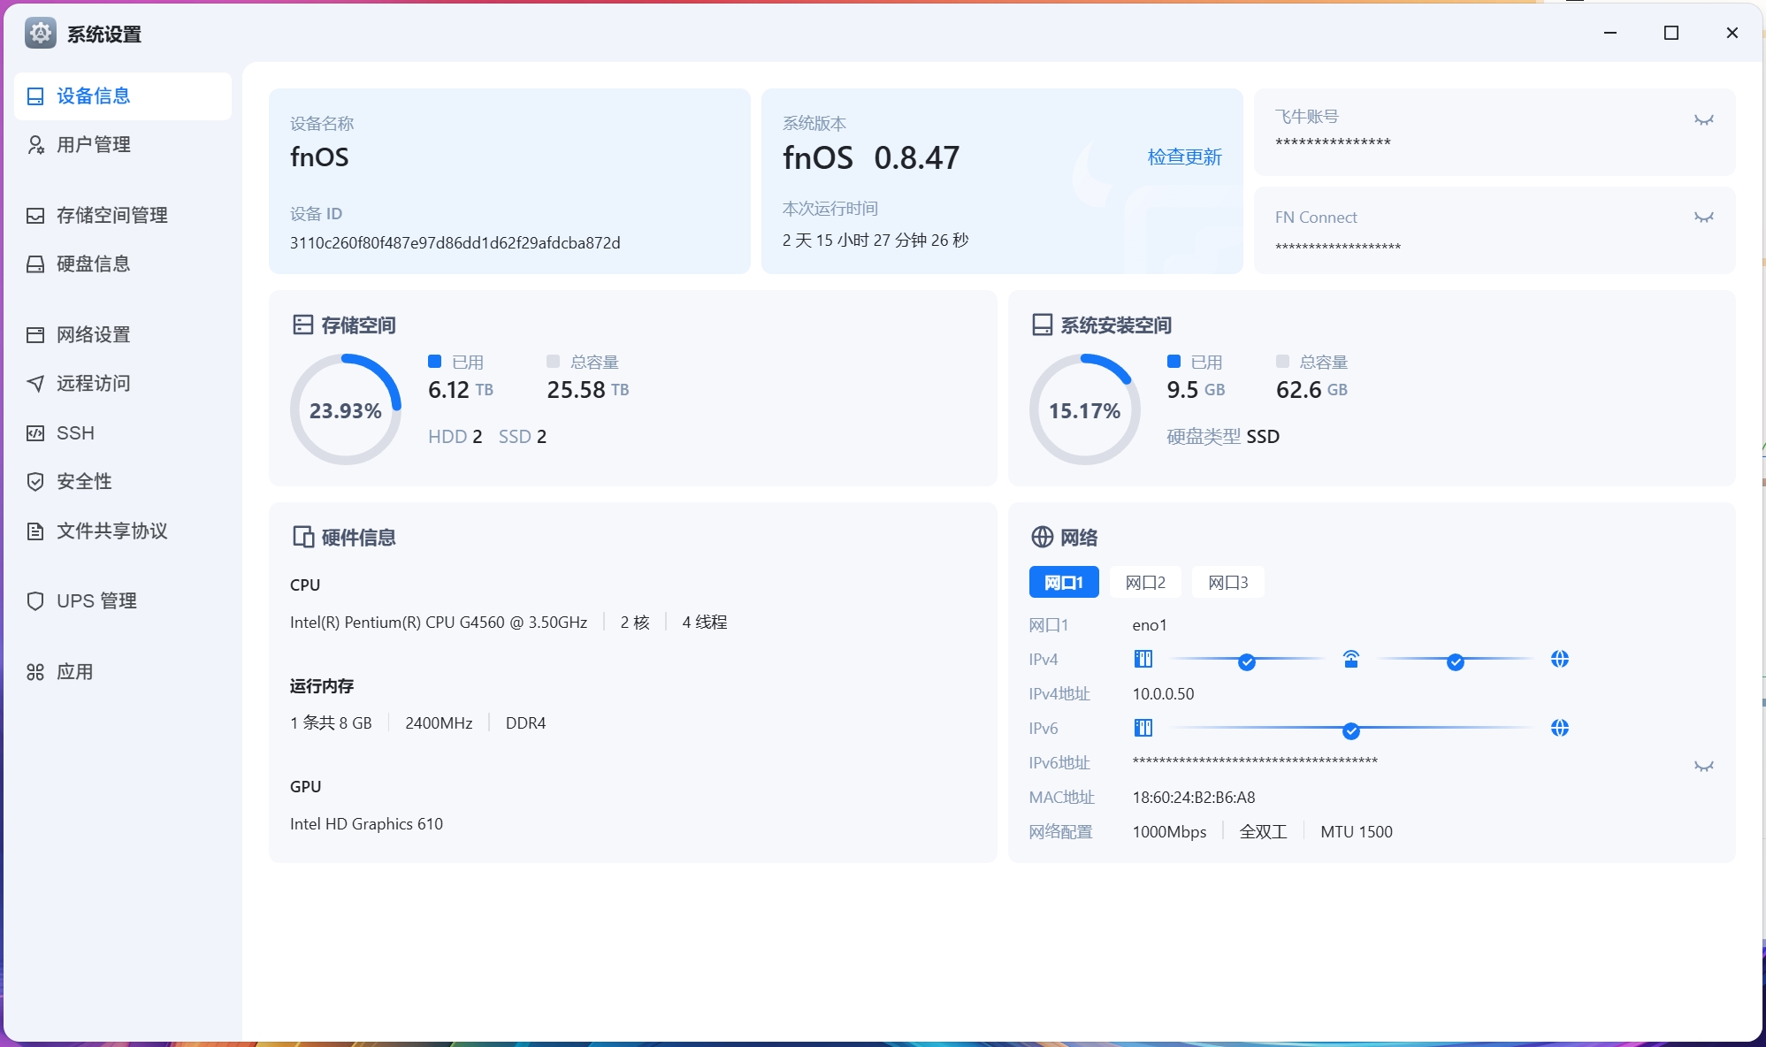The width and height of the screenshot is (1766, 1047).
Task: Open 用户管理 in the sidebar
Action: pos(123,145)
